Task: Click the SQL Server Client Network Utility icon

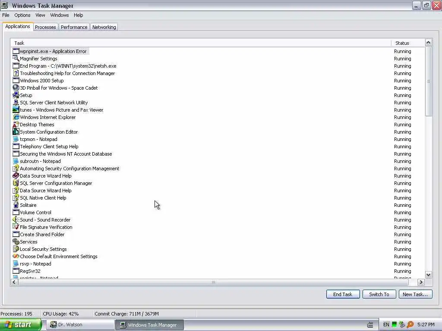Action: point(16,103)
